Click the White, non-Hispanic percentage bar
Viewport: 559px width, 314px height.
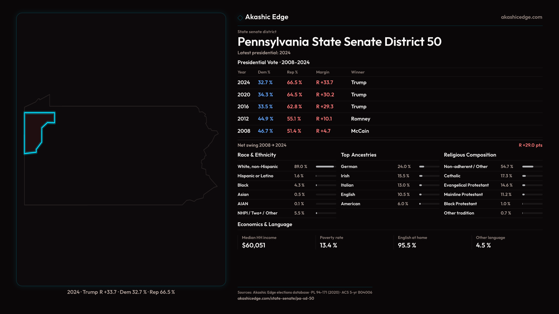(x=326, y=167)
